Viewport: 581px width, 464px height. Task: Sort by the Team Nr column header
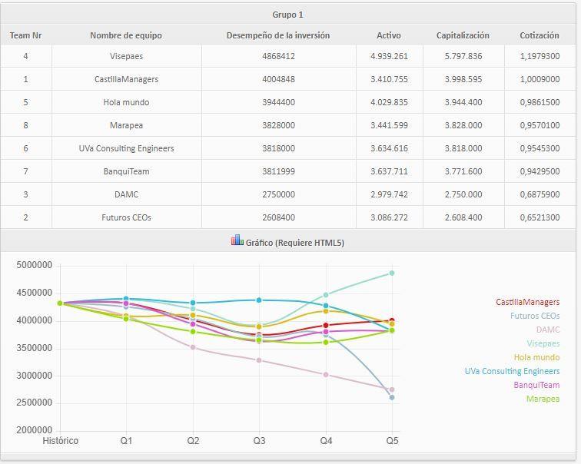tap(25, 35)
